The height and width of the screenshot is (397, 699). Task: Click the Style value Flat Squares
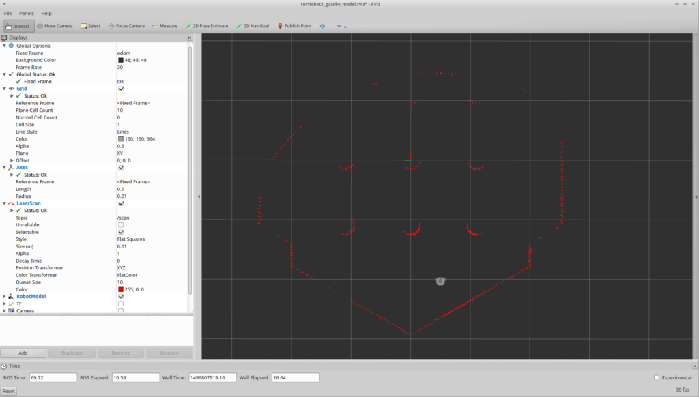pyautogui.click(x=130, y=239)
